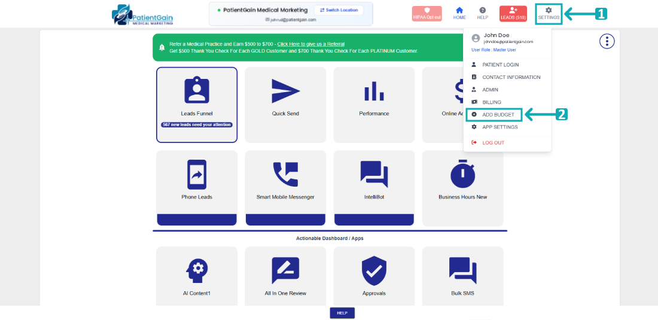Click the email address under location name
The image size is (658, 320).
[293, 20]
